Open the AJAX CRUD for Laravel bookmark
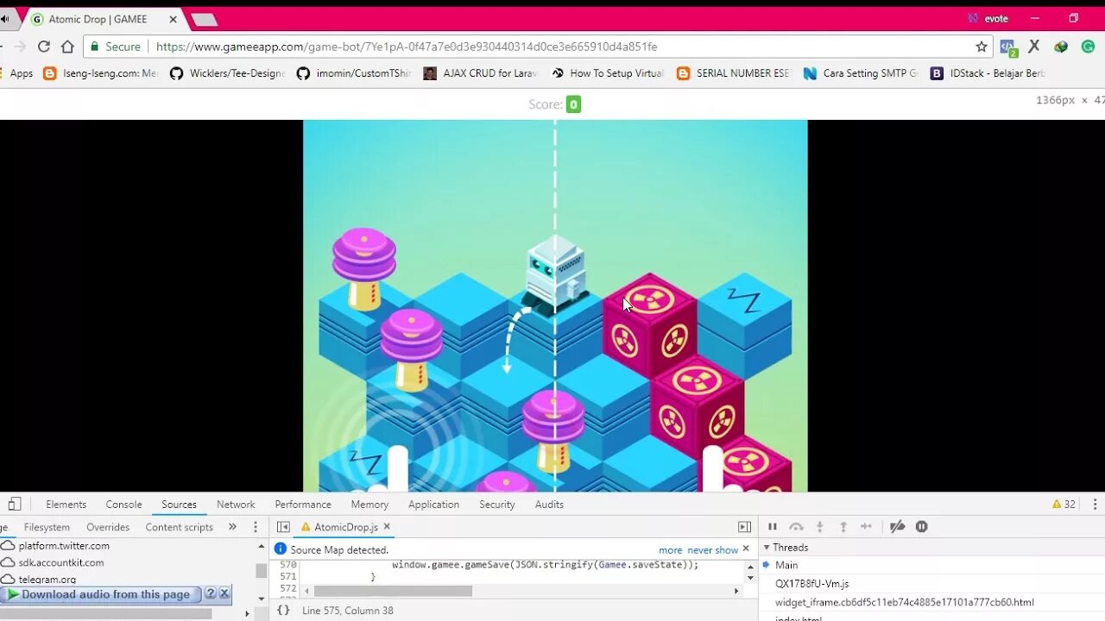This screenshot has width=1105, height=621. pyautogui.click(x=480, y=73)
